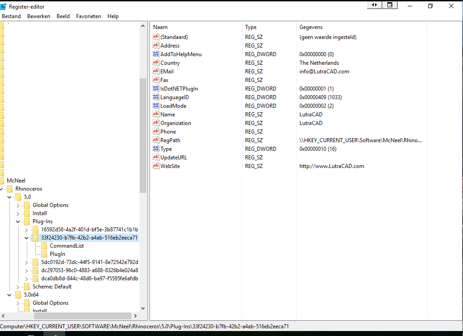This screenshot has height=336, width=463.
Task: Click the Register-editor app icon in title bar
Action: pos(3,6)
